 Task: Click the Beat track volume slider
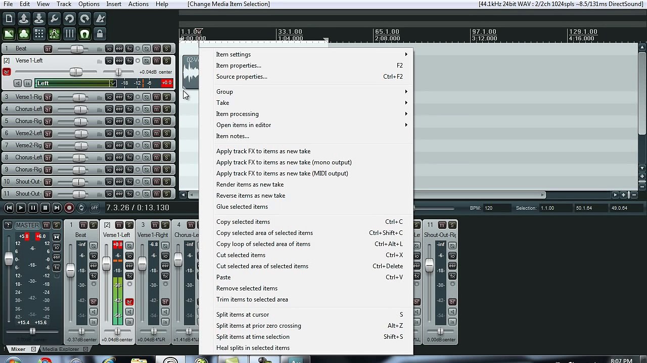pyautogui.click(x=77, y=48)
